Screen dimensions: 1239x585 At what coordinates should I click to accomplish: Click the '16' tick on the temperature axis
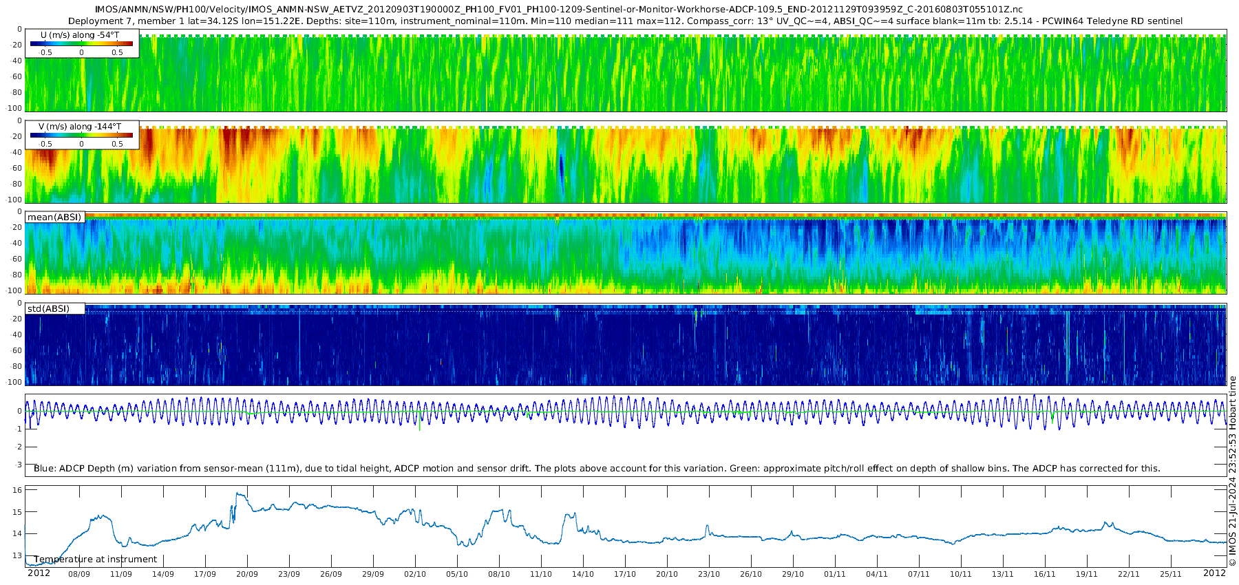tap(18, 490)
